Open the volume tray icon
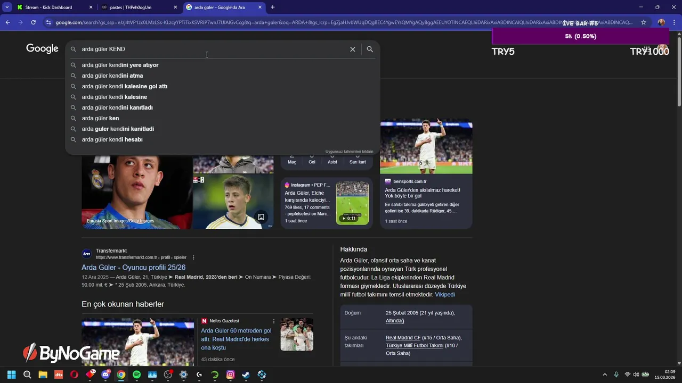 (636, 374)
